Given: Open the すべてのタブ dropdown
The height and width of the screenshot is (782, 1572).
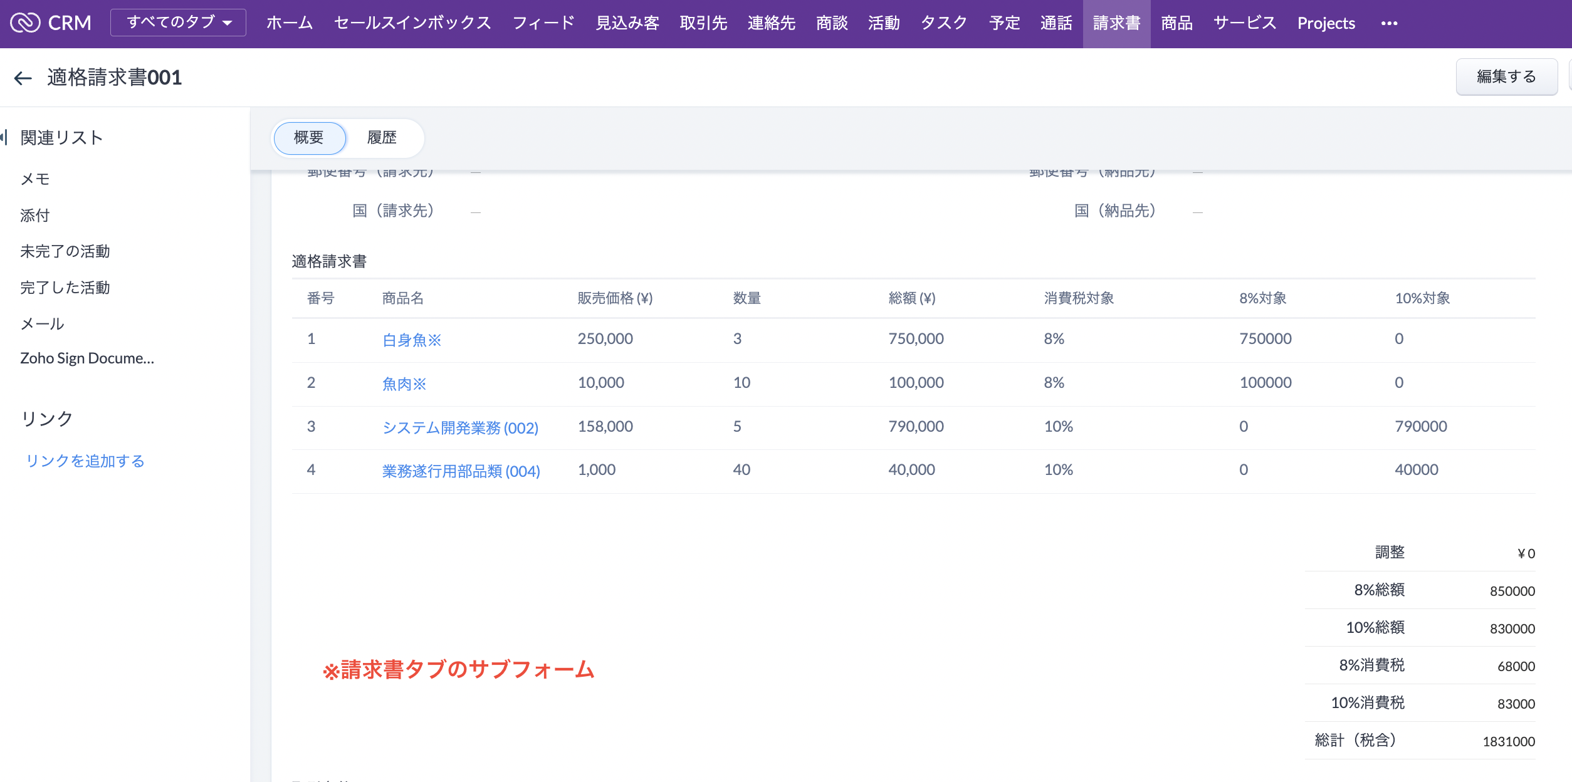Looking at the screenshot, I should coord(178,23).
